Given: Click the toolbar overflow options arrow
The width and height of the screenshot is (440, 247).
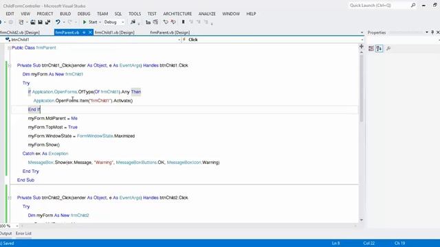Looking at the screenshot, I should pos(212,23).
